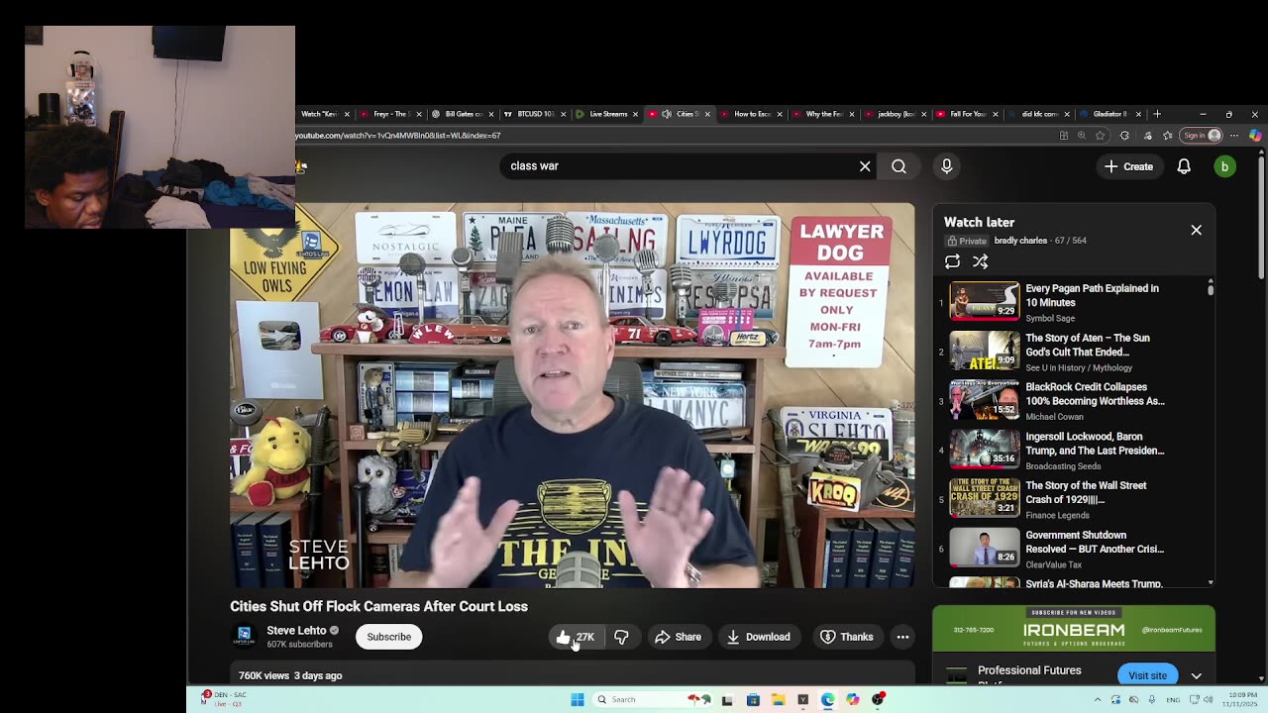Expand the Professional Futures ad chevron
This screenshot has width=1268, height=713.
tap(1196, 675)
